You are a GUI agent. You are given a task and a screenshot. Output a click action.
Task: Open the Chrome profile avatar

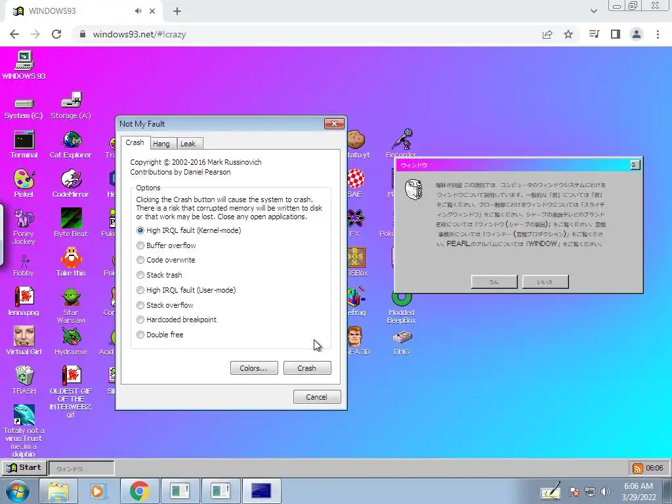pyautogui.click(x=637, y=34)
